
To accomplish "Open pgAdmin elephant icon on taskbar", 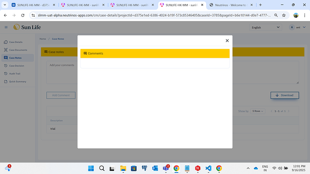I will 144,168.
